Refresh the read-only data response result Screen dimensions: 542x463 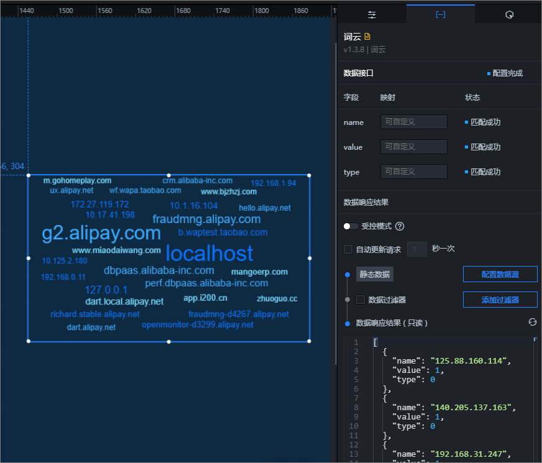click(x=532, y=322)
